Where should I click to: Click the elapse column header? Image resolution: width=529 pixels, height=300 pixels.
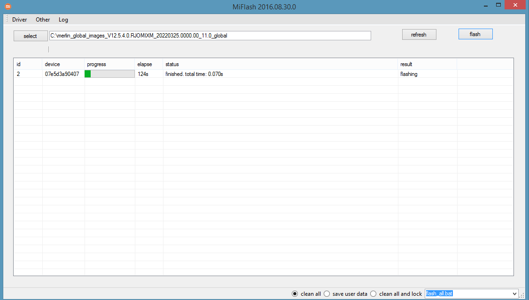[x=149, y=64]
